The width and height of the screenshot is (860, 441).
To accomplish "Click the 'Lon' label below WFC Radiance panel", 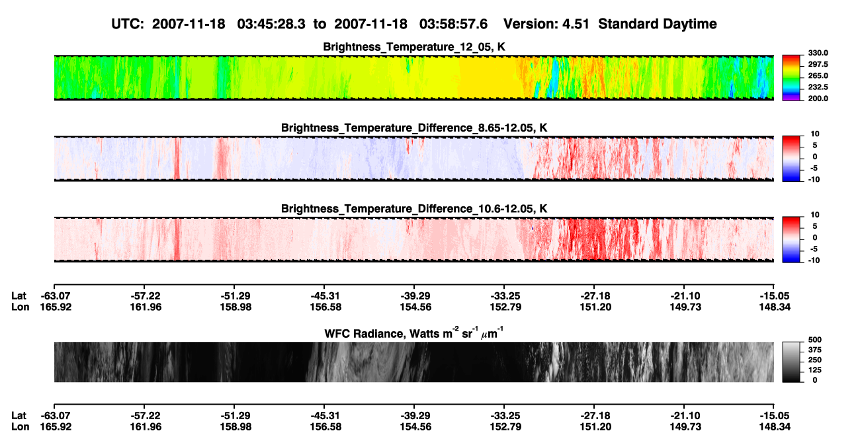I will pyautogui.click(x=20, y=426).
